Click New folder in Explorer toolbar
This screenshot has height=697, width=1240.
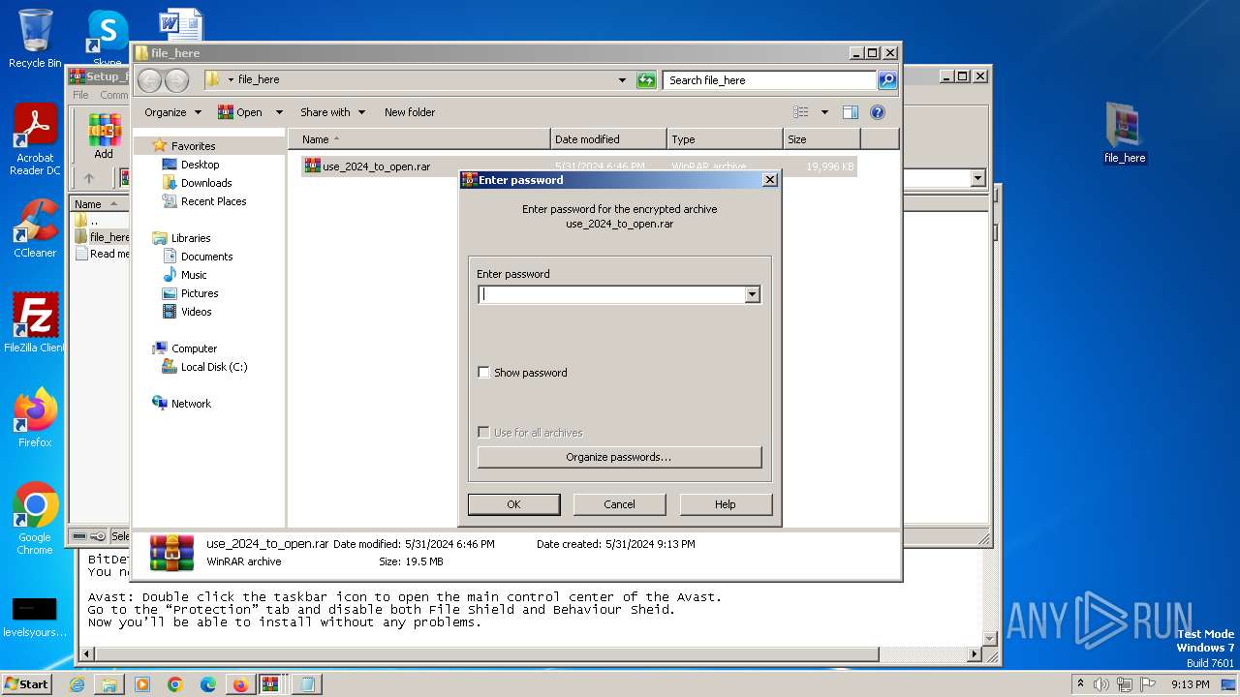coord(410,112)
